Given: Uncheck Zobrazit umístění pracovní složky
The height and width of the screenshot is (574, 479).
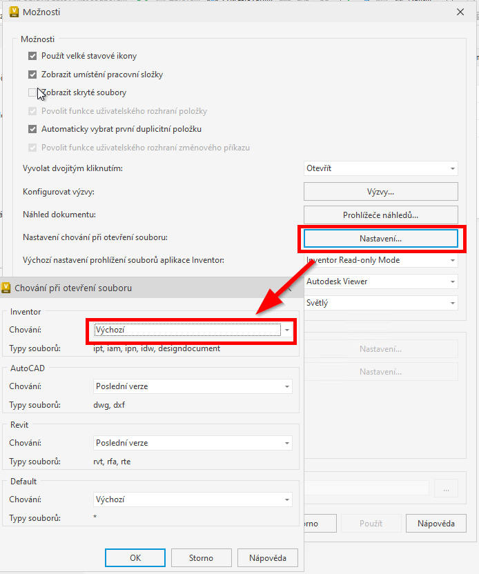Looking at the screenshot, I should click(x=32, y=74).
